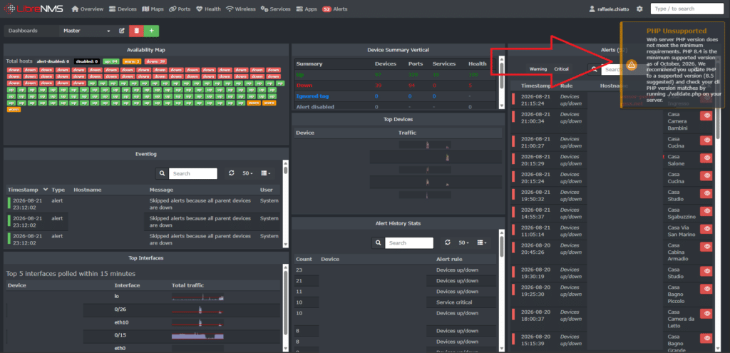Click the eye button for Casa Via San Marino alert
This screenshot has height=353, width=730.
[706, 229]
